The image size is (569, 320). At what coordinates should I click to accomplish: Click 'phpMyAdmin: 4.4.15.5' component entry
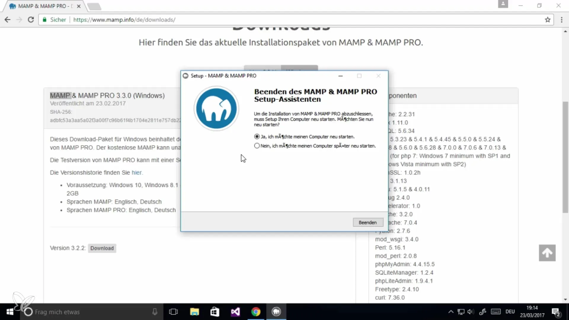coord(405,264)
